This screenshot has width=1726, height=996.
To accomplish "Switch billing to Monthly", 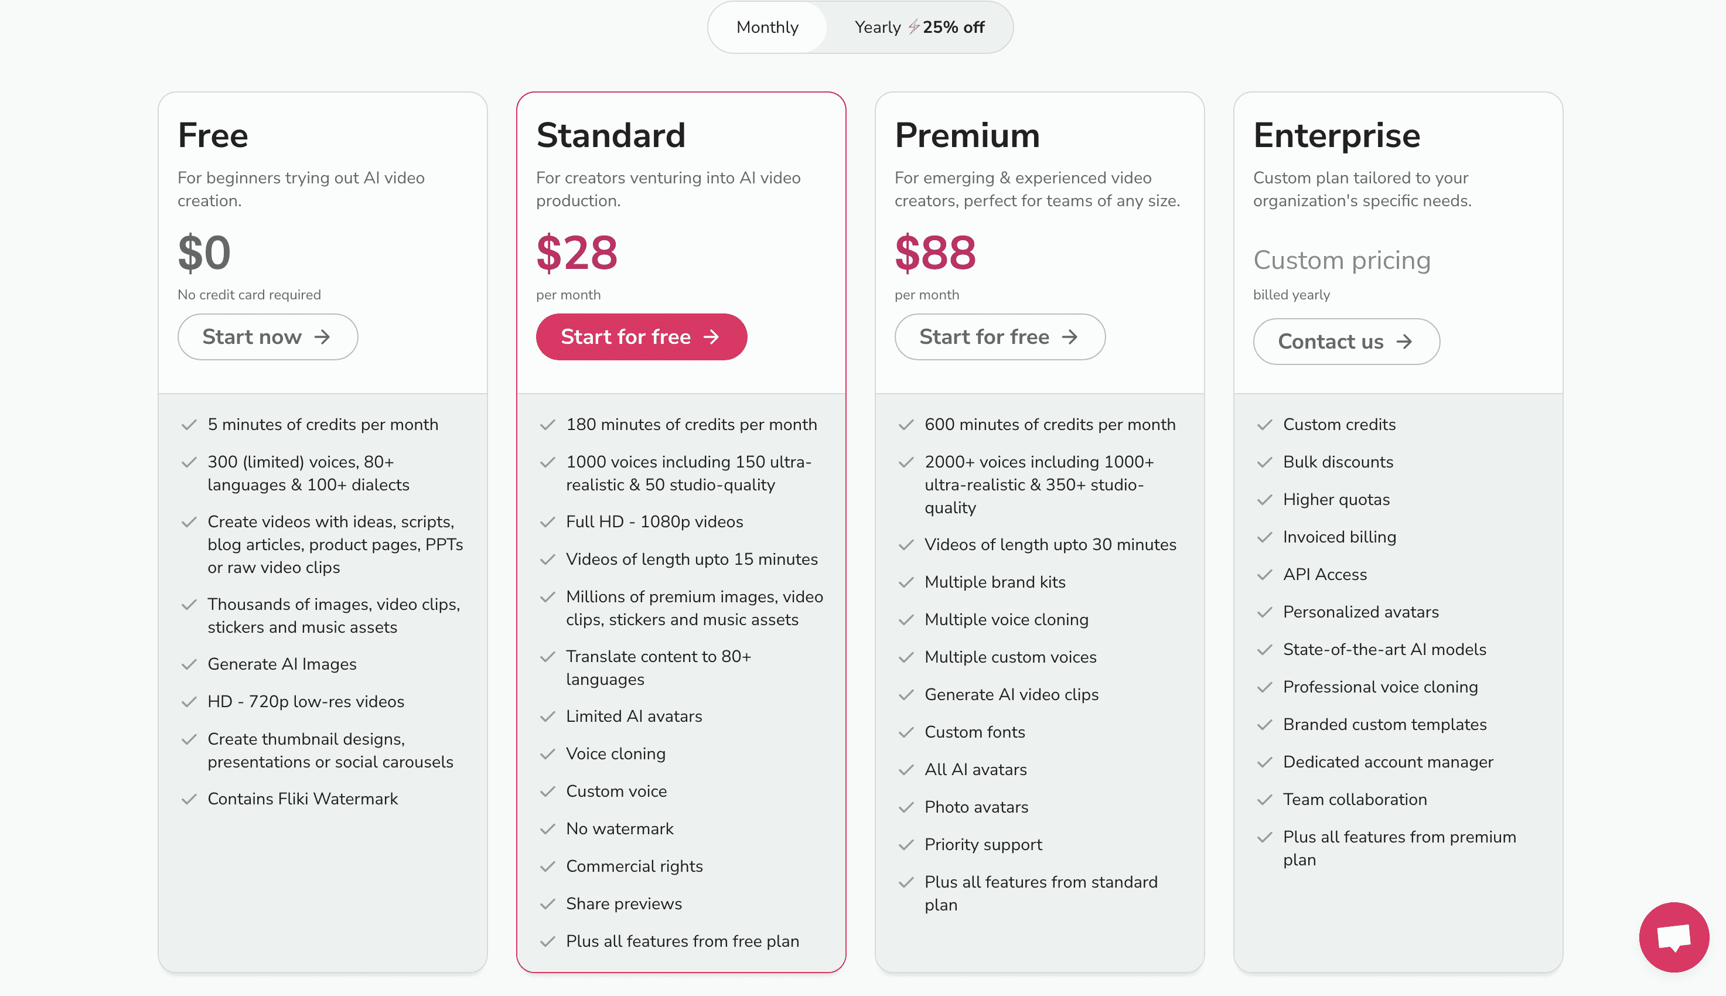I will [x=768, y=28].
